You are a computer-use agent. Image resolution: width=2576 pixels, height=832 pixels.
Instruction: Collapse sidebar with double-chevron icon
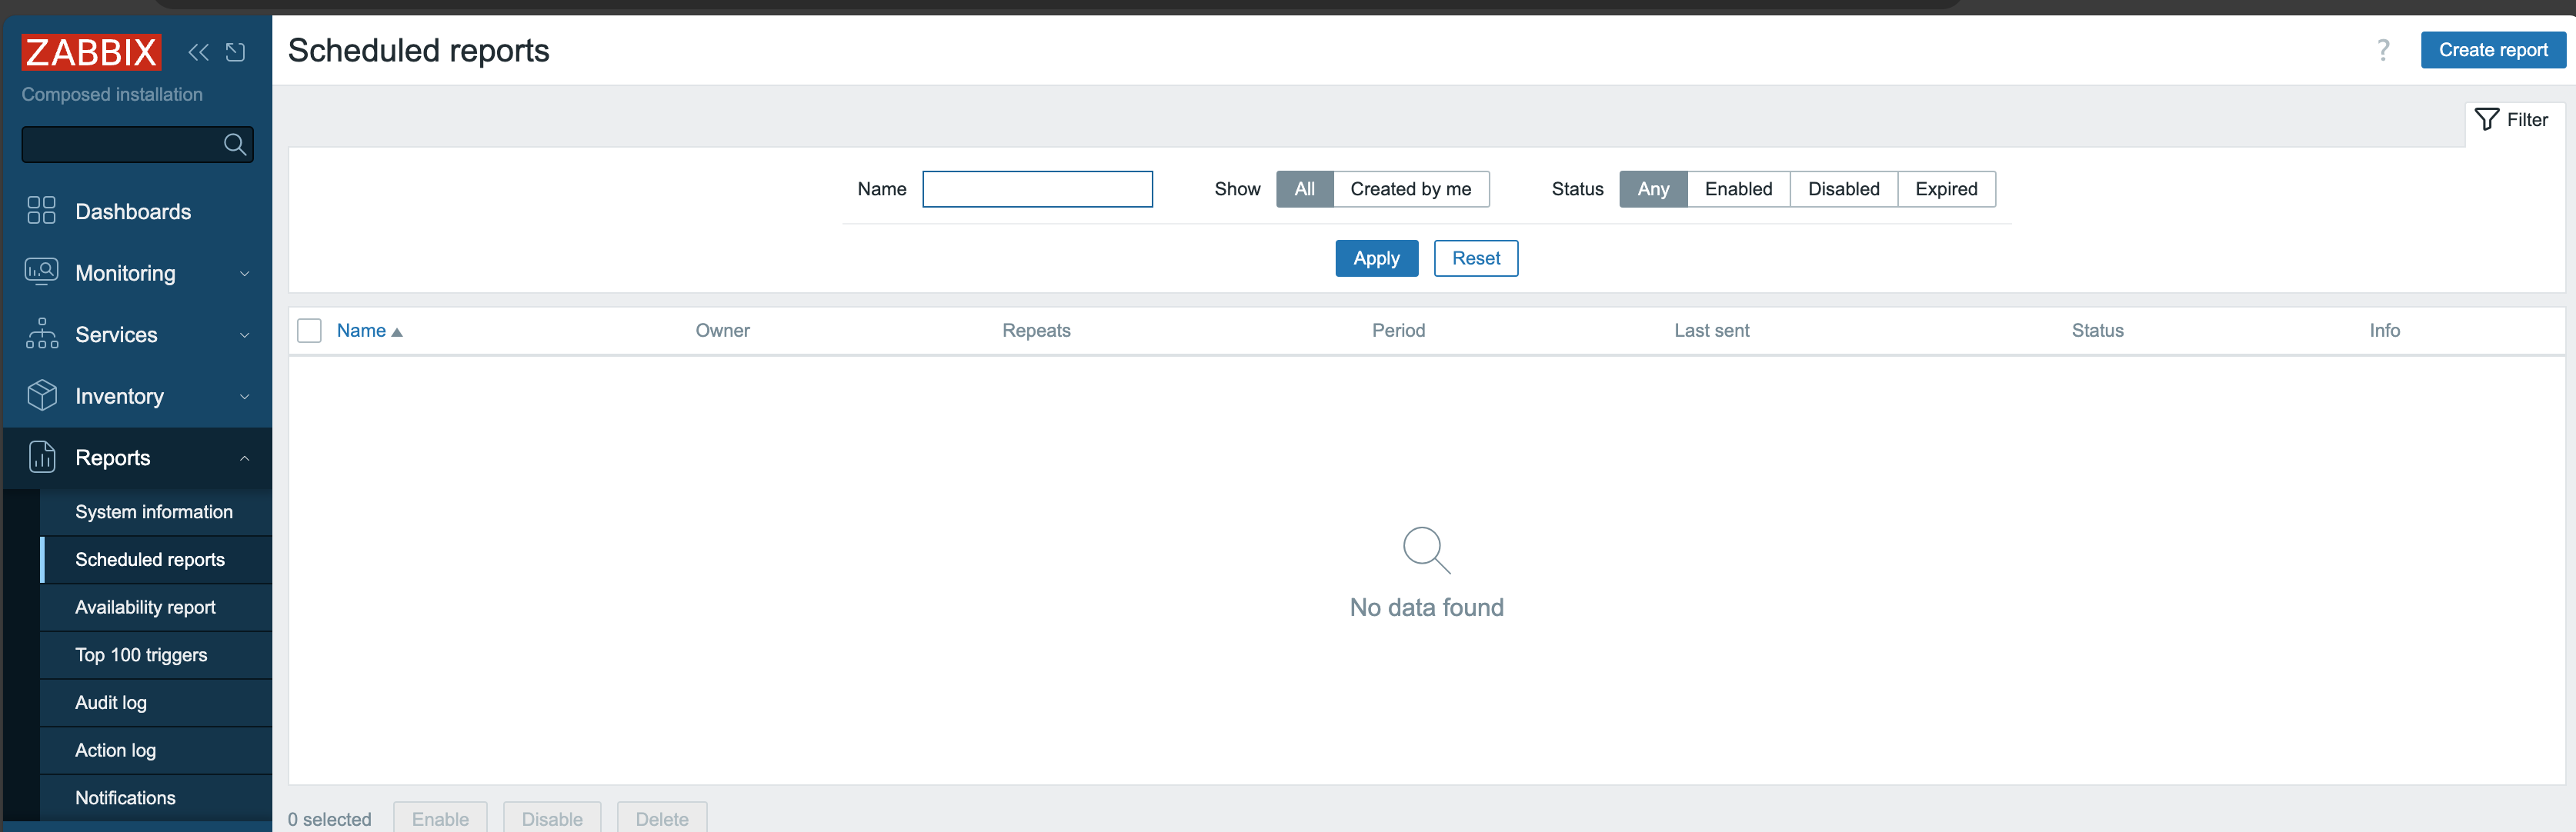click(198, 52)
